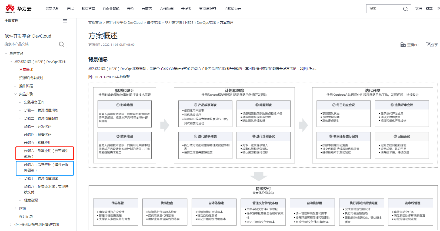Open 步骤五：构建应用
Screen dimensions: 440x231
38,143
